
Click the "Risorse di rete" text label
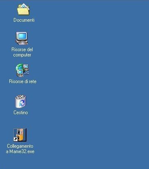point(23,81)
